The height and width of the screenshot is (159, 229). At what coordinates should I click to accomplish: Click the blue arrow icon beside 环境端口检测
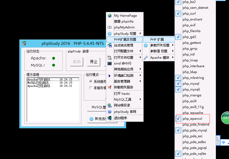110,76
